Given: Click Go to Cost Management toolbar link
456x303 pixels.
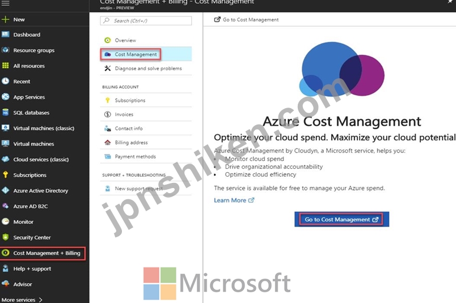Looking at the screenshot, I should (246, 19).
